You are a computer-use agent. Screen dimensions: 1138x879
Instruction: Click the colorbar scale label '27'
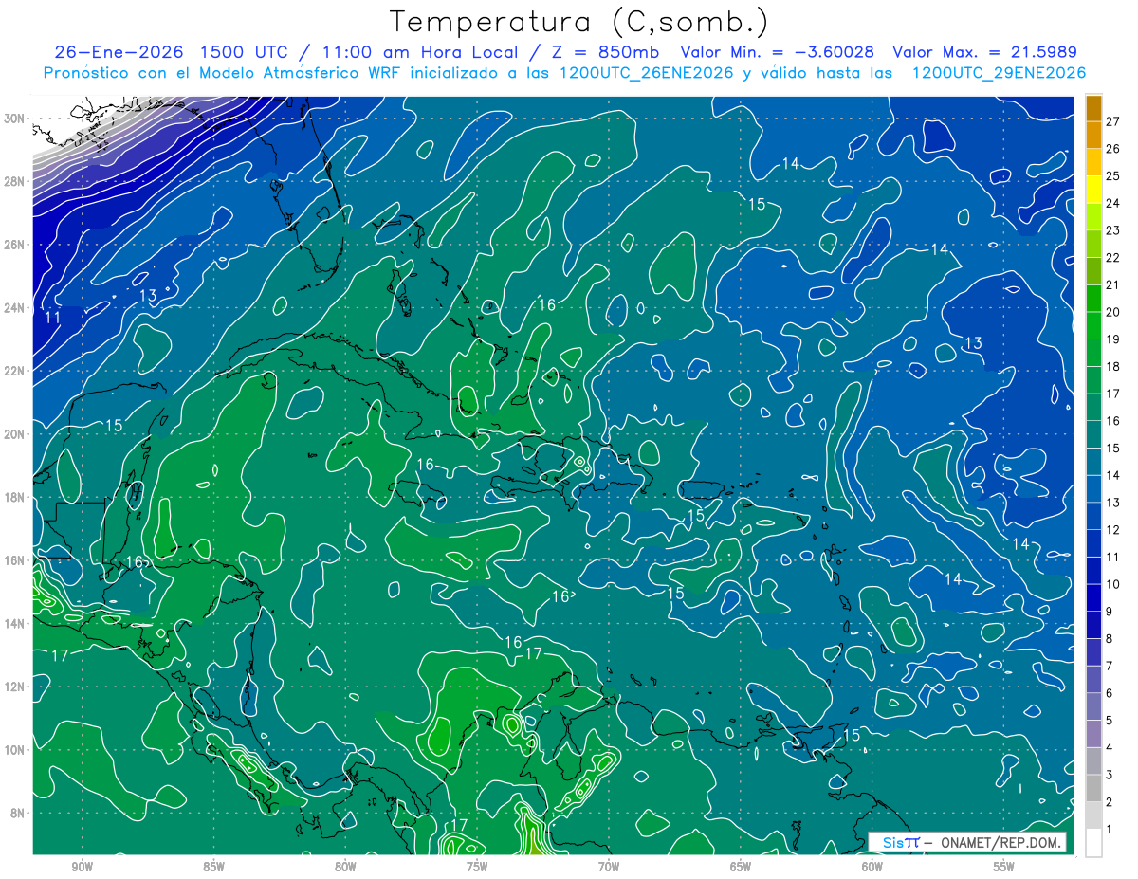(x=1113, y=120)
